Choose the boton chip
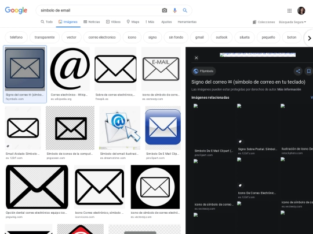 click(292, 38)
